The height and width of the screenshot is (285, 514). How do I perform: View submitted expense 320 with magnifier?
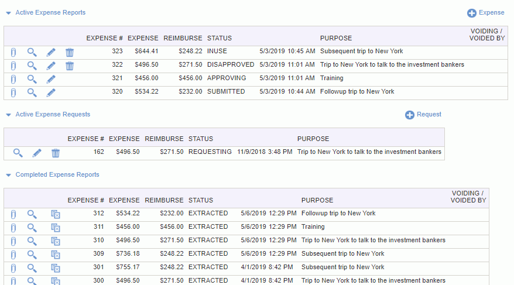(x=32, y=92)
